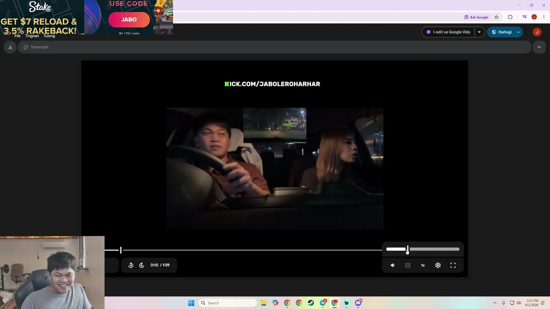Toggle closed captions on the video

point(408,265)
